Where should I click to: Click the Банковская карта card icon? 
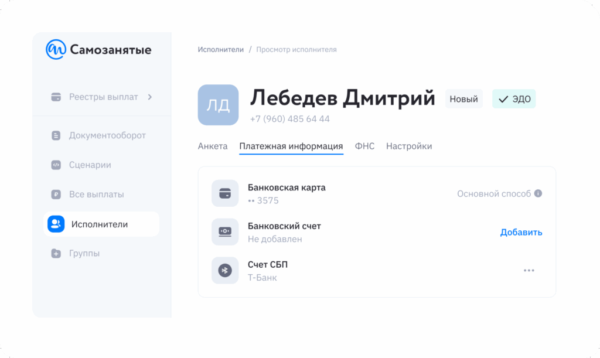coord(225,193)
